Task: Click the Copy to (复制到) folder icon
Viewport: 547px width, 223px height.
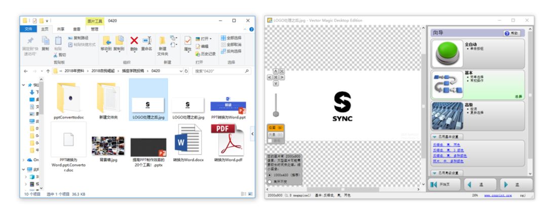Action: 120,41
